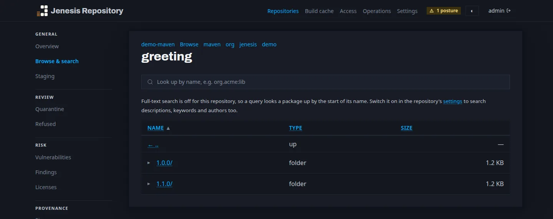Open Quarantine under Review
Screen dimensions: 553x219
pyautogui.click(x=50, y=109)
